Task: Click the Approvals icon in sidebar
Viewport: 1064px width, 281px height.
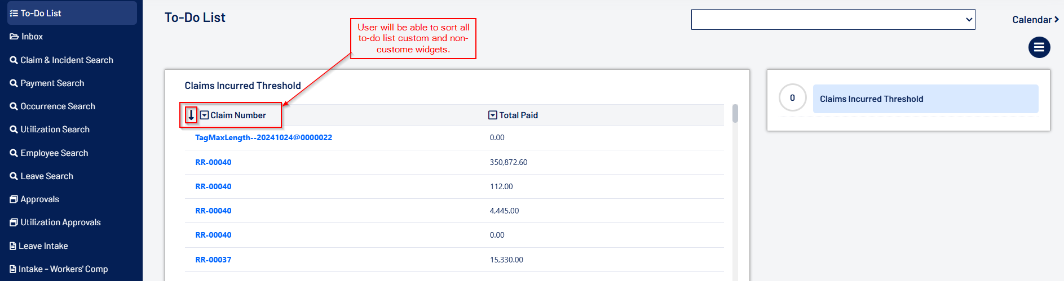Action: coord(14,199)
